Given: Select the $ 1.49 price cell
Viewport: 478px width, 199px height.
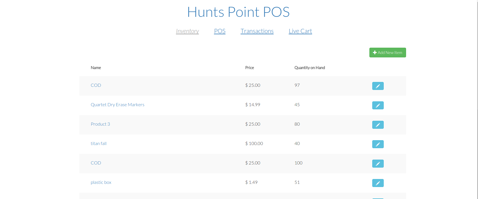Looking at the screenshot, I should [251, 182].
